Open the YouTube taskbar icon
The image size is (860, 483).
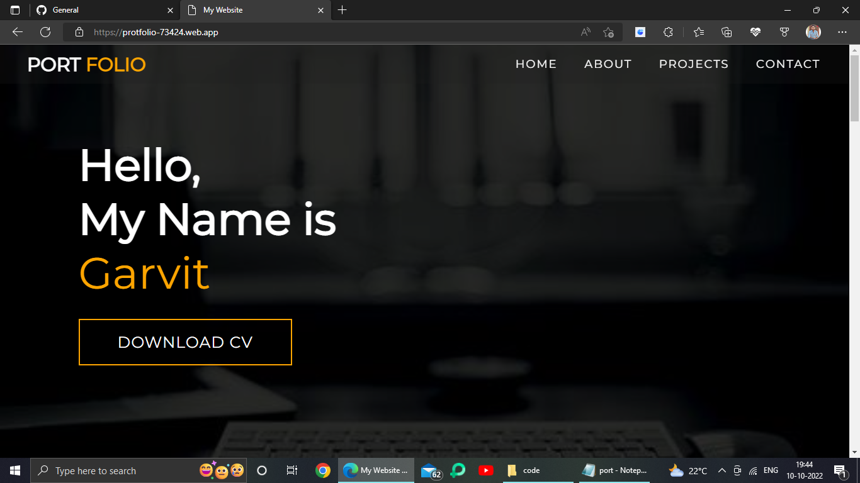[485, 470]
